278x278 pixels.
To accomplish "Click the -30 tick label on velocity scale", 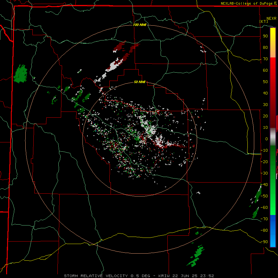I will [264, 173].
